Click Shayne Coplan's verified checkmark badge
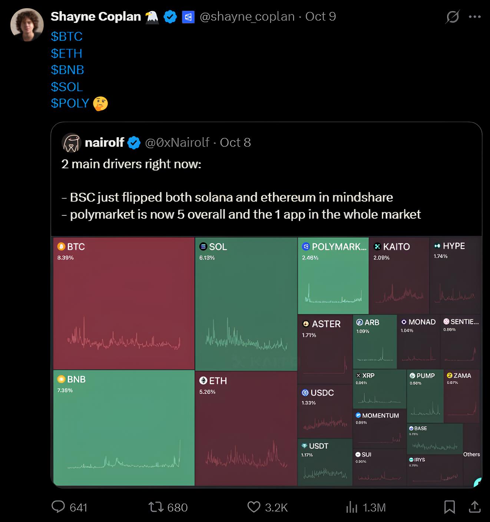The image size is (490, 522). coord(170,17)
